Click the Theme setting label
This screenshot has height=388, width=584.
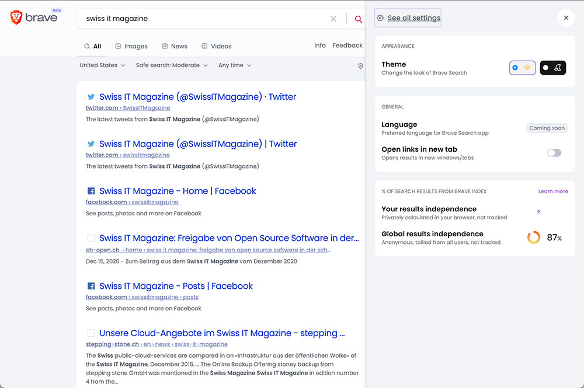[394, 64]
